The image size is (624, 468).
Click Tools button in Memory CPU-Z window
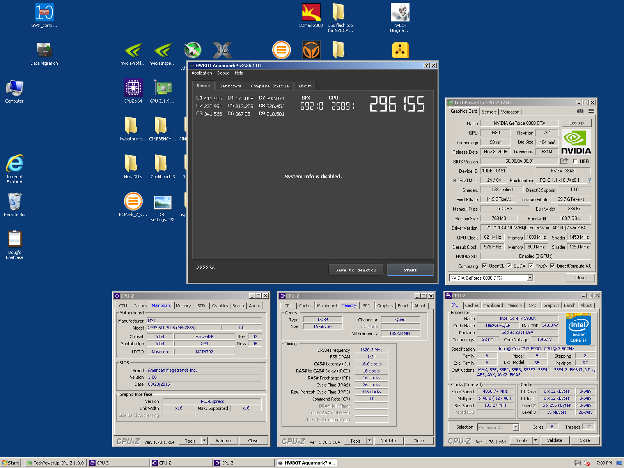click(x=355, y=441)
